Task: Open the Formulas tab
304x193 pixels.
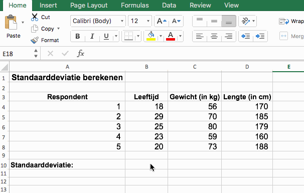Action: click(x=135, y=5)
